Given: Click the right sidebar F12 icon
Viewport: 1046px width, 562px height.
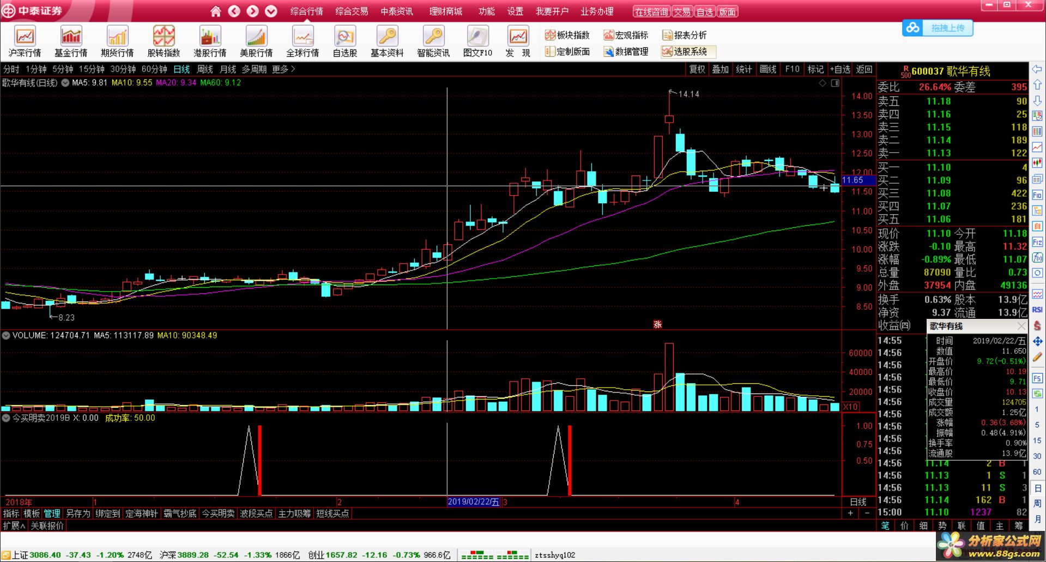Looking at the screenshot, I should pyautogui.click(x=1037, y=242).
